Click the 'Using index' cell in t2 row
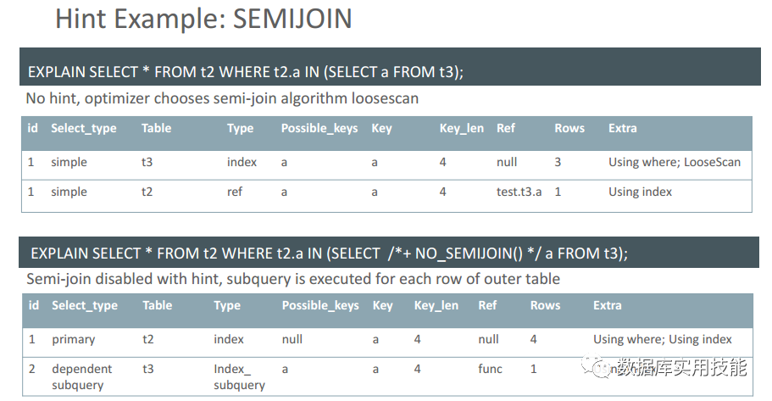Image resolution: width=772 pixels, height=401 pixels. tap(640, 192)
